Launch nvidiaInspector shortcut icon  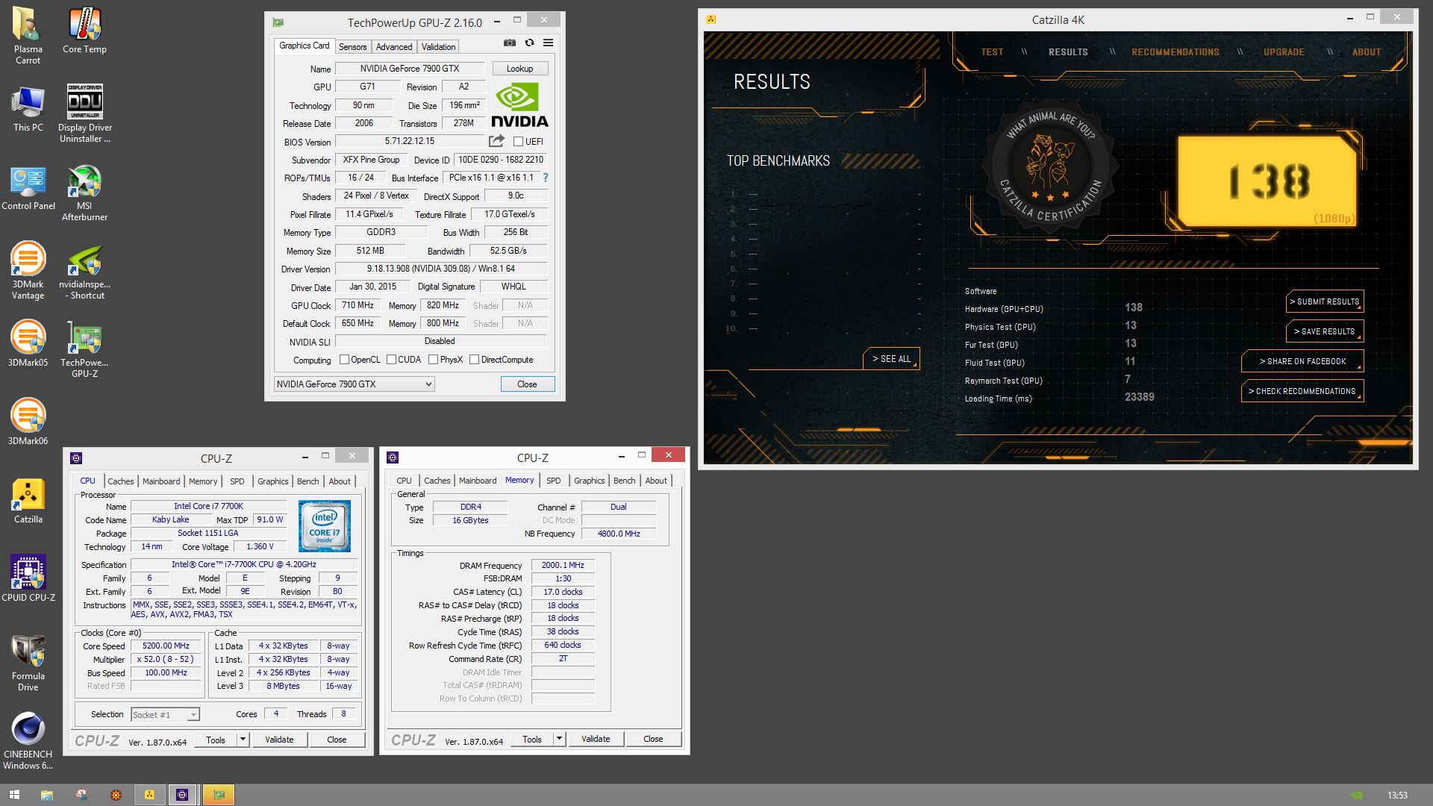(x=84, y=271)
